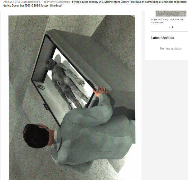The height and width of the screenshot is (180, 188).
Task: Click the No new updates message
Action: 171,49
